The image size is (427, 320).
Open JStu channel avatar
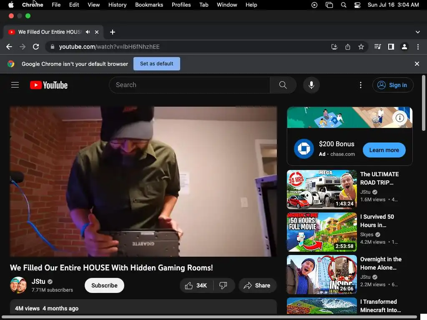18,285
